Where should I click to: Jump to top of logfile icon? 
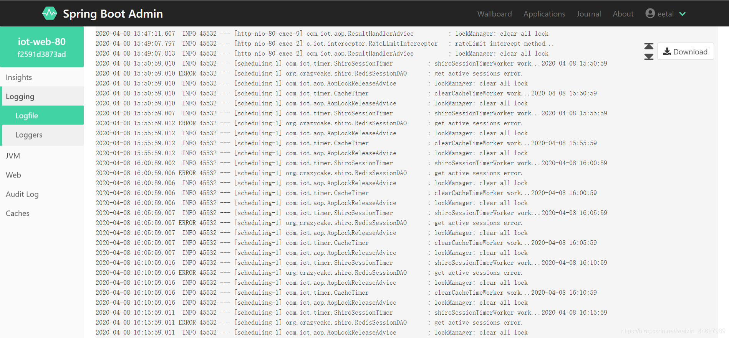pyautogui.click(x=649, y=46)
